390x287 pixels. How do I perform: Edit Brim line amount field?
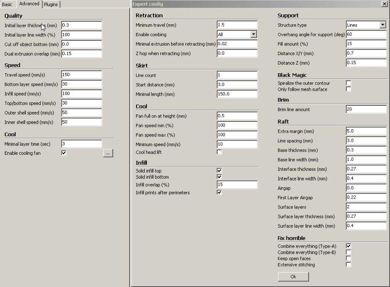coord(366,109)
